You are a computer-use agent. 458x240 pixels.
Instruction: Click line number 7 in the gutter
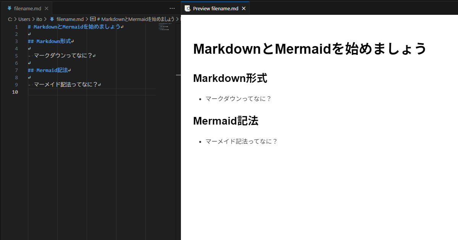(x=16, y=70)
